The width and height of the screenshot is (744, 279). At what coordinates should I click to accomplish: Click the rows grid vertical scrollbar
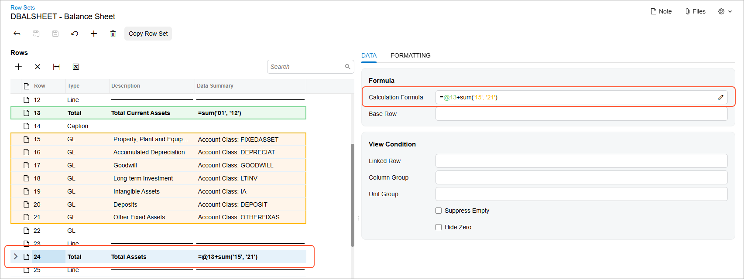pyautogui.click(x=353, y=195)
